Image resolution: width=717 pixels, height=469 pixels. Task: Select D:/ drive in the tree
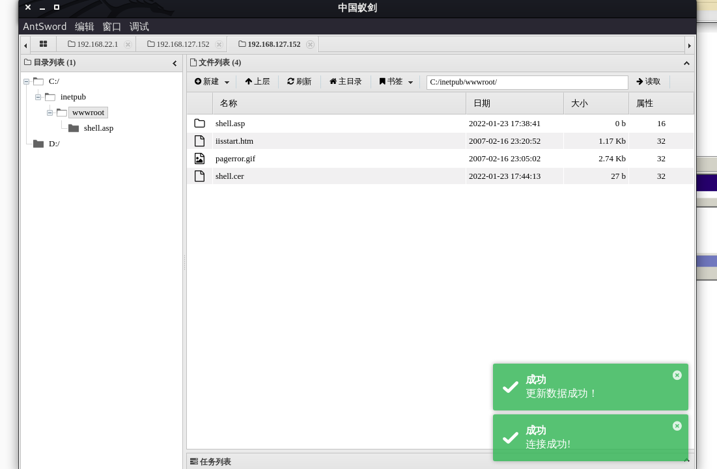click(x=54, y=143)
